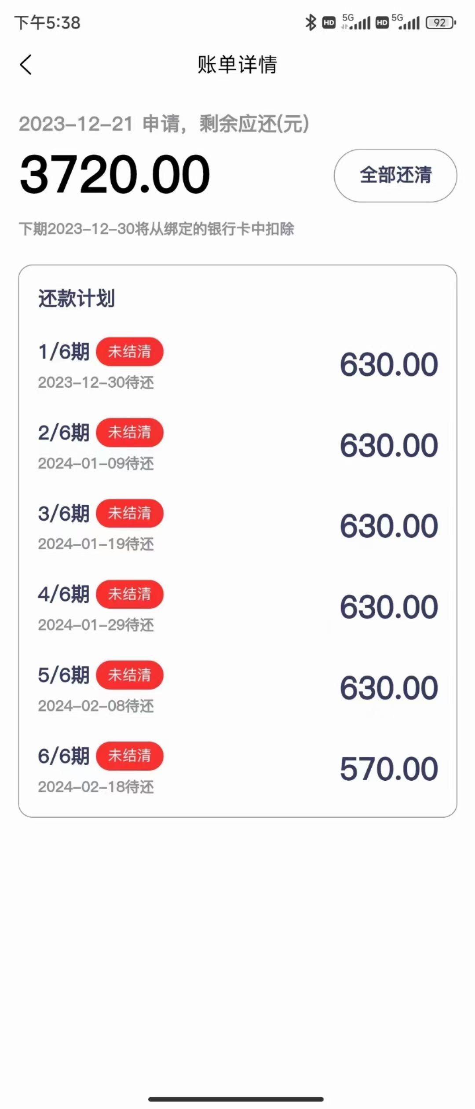
Task: Tap the 未结清 badge on 2/6期
Action: [x=130, y=432]
